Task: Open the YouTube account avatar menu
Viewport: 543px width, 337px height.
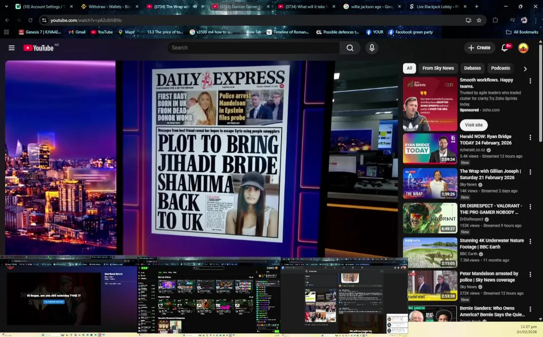Action: [x=523, y=48]
